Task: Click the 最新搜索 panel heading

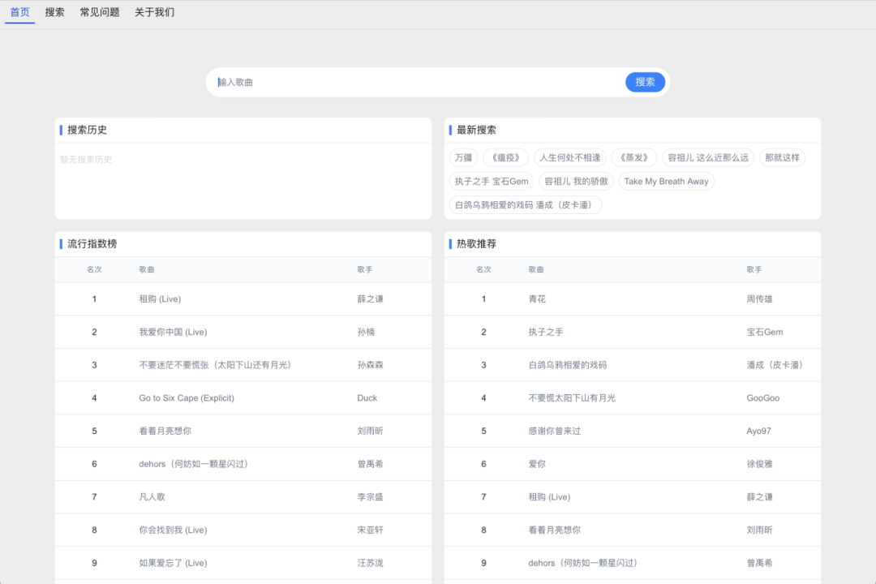Action: click(x=477, y=131)
